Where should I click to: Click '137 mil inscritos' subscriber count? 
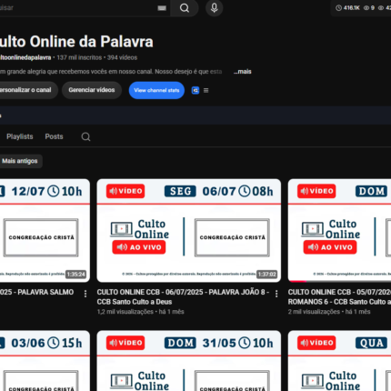(79, 57)
